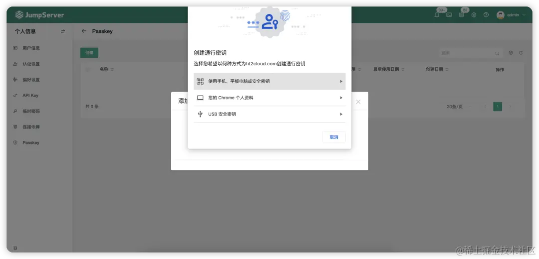Image resolution: width=539 pixels, height=259 pixels.
Task: Close the 添加 modal with X
Action: pyautogui.click(x=358, y=102)
